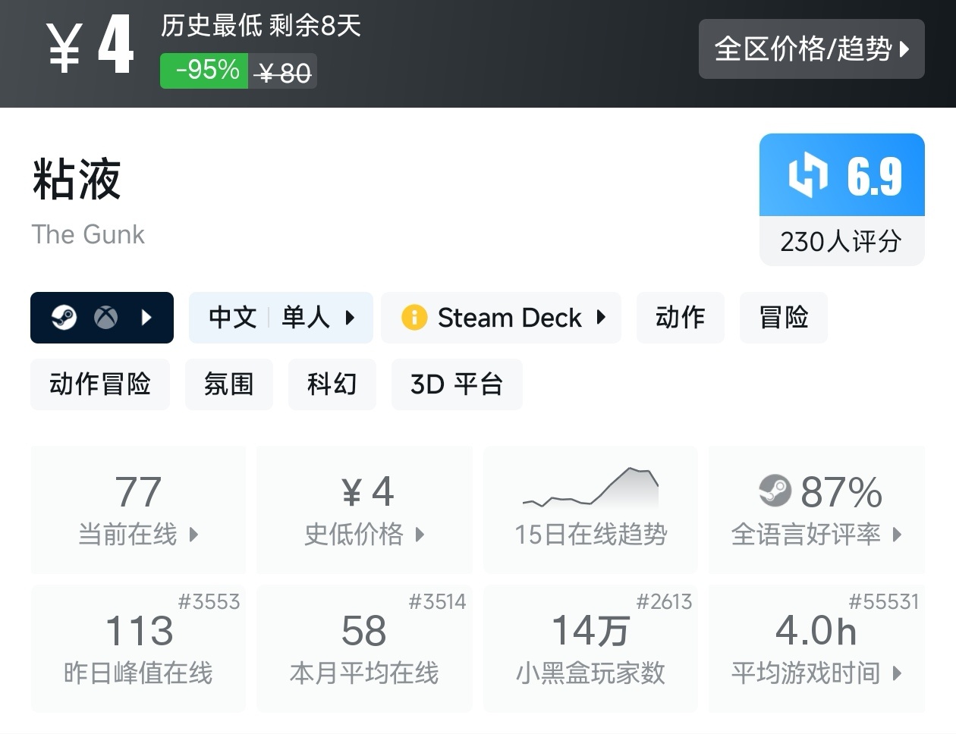Select the 3D 平台 tag
The width and height of the screenshot is (956, 734).
(456, 384)
